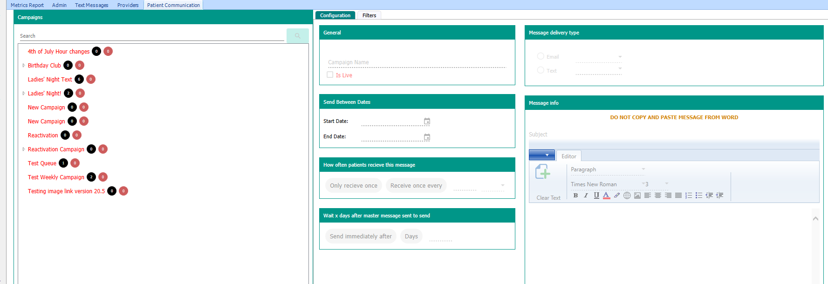The image size is (828, 284).
Task: Change the font color with the A icon
Action: pos(606,196)
